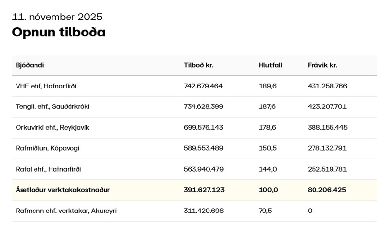
Task: Click the 79,5 percentage value
Action: click(265, 211)
